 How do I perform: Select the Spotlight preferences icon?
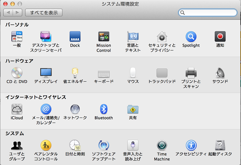click(191, 37)
